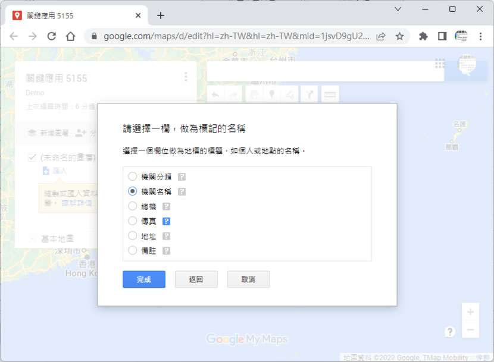Select the draw line tool
Viewport: 494px width, 362px height.
click(x=290, y=94)
